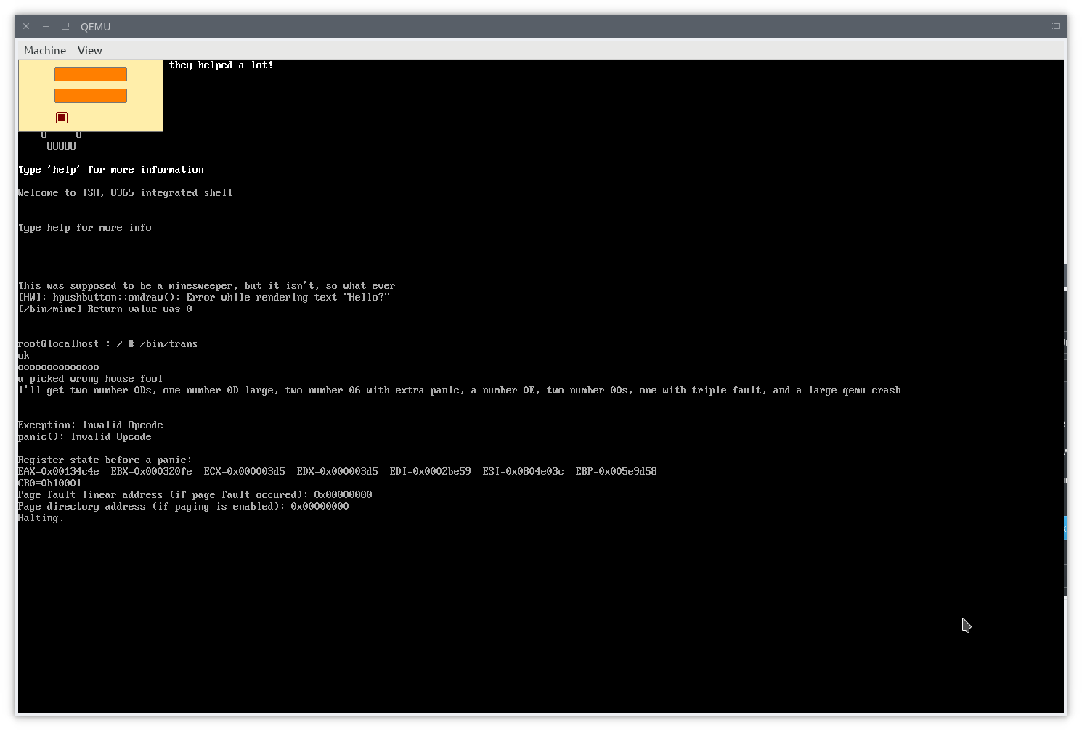Click the 'This was supposed to be a minesweeper' line
Screen dimensions: 1082x731
pyautogui.click(x=207, y=285)
